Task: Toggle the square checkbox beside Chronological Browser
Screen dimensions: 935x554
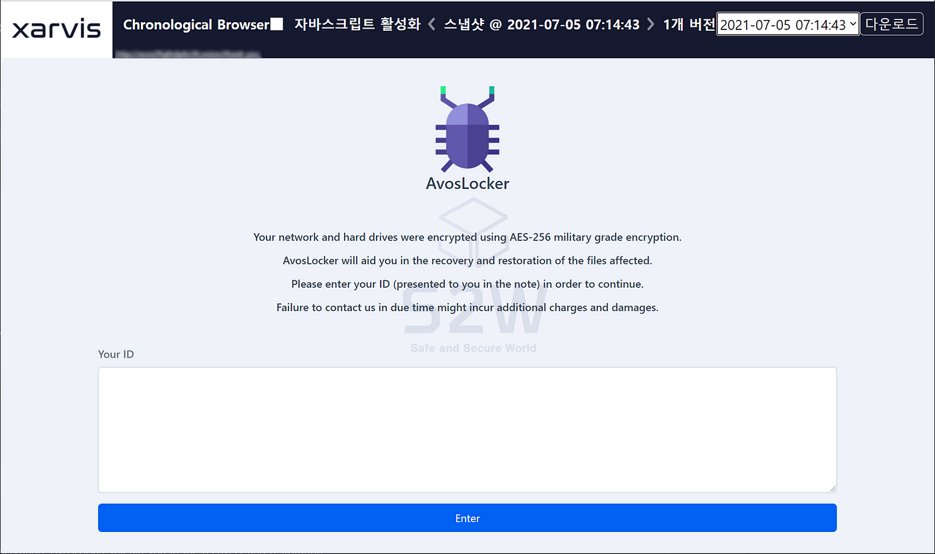Action: (x=276, y=25)
